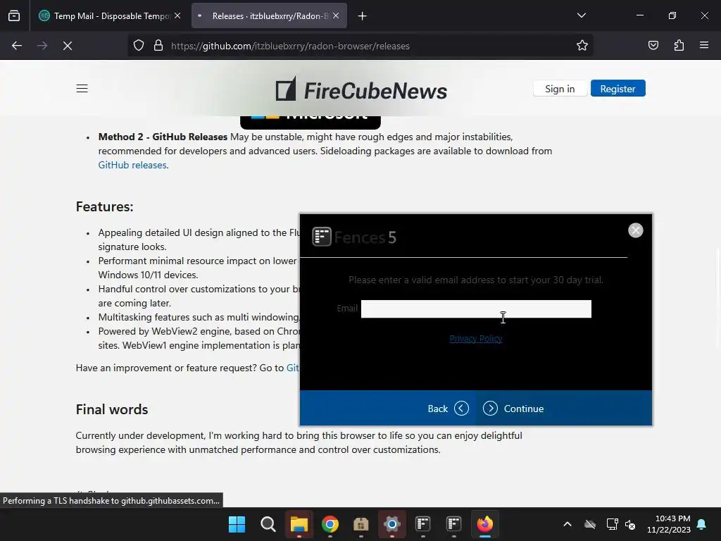Show hidden system tray icons

click(x=568, y=524)
